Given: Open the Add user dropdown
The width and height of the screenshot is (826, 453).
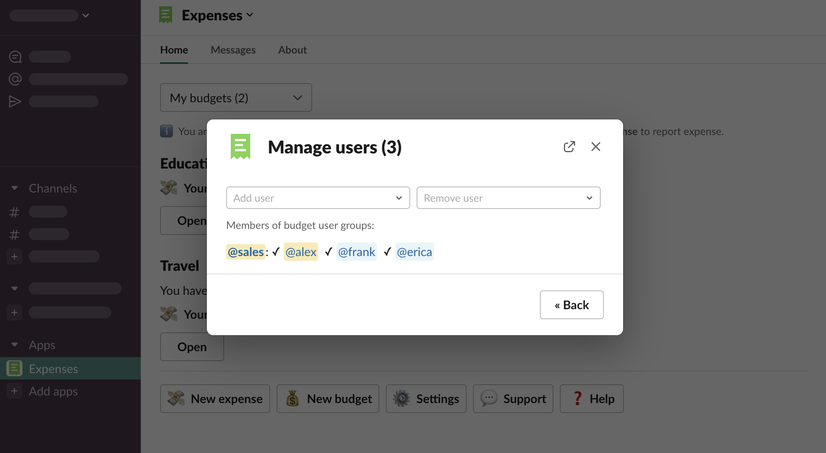Looking at the screenshot, I should (x=318, y=198).
